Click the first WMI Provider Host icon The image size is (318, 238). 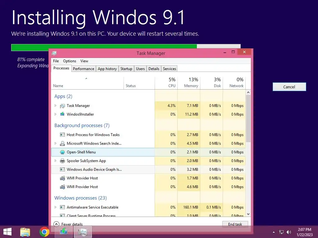point(62,178)
